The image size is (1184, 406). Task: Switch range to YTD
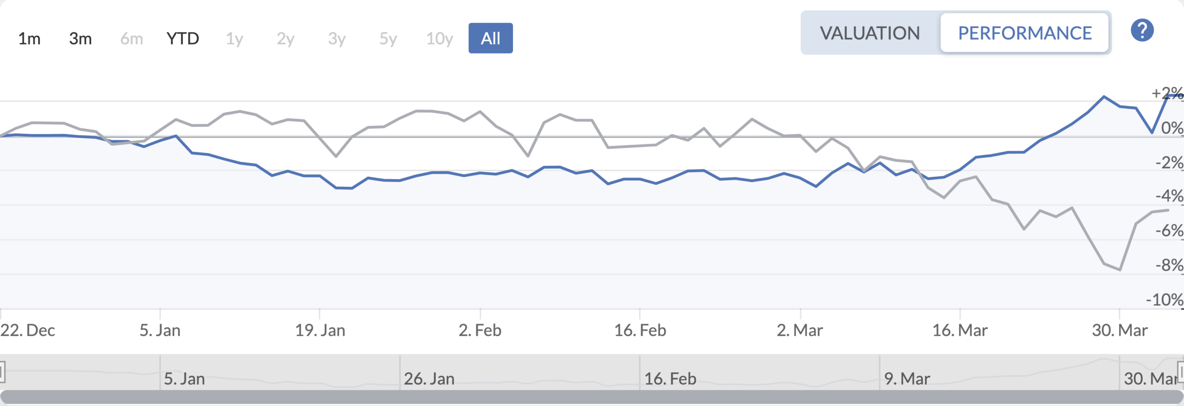tap(183, 38)
